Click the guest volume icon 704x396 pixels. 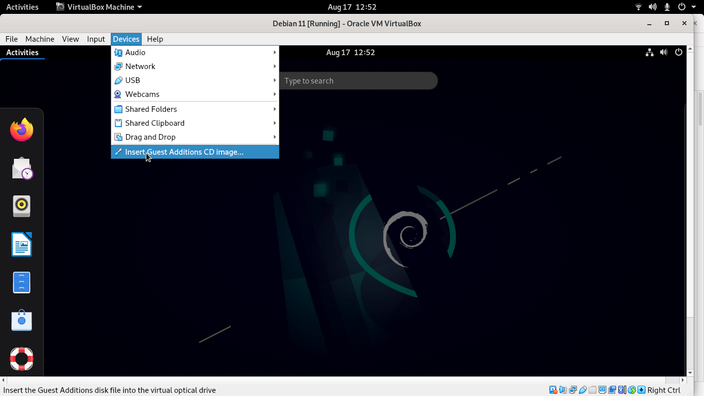664,52
